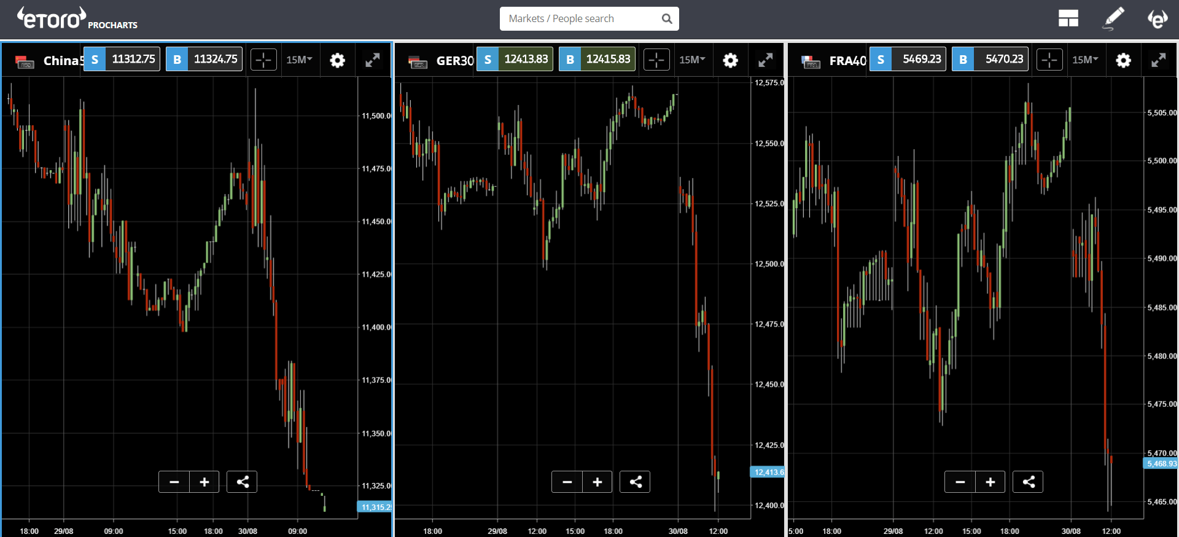Expand the GER30 chart to fullscreen
Viewport: 1179px width, 537px height.
[x=765, y=60]
